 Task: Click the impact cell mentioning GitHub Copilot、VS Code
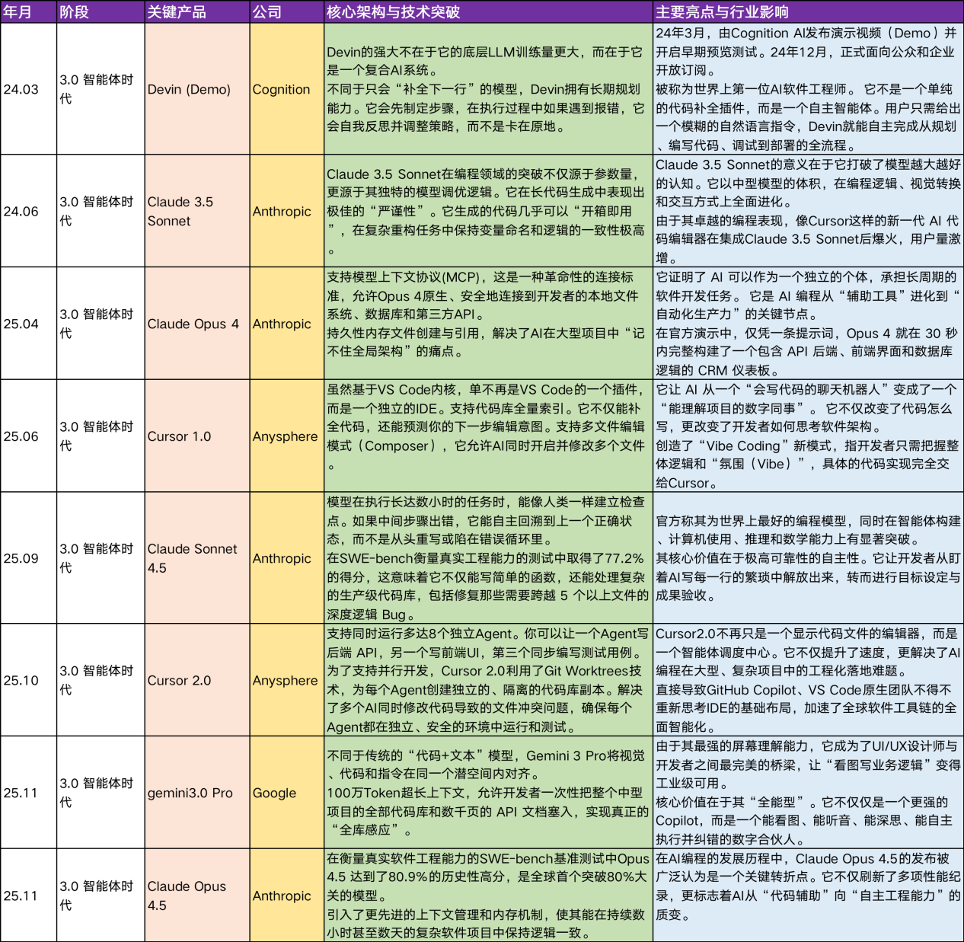pos(808,680)
